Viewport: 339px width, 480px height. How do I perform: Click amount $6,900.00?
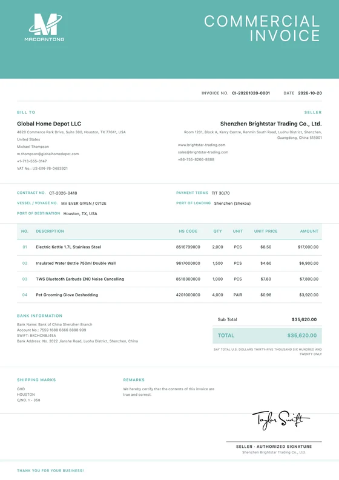pyautogui.click(x=309, y=263)
